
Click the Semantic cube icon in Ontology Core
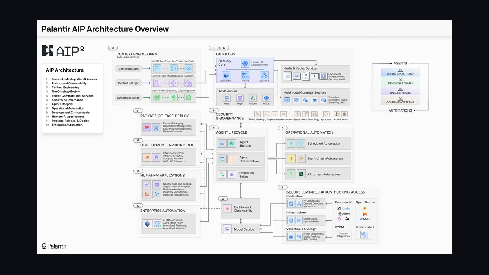(x=225, y=75)
